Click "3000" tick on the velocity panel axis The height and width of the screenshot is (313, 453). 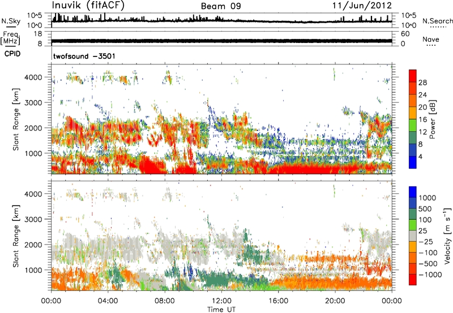pos(33,219)
